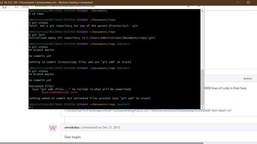This screenshot has width=257, height=144.
Task: Click the browser horizontal scrollbar at the bottom
Action: pos(102,143)
